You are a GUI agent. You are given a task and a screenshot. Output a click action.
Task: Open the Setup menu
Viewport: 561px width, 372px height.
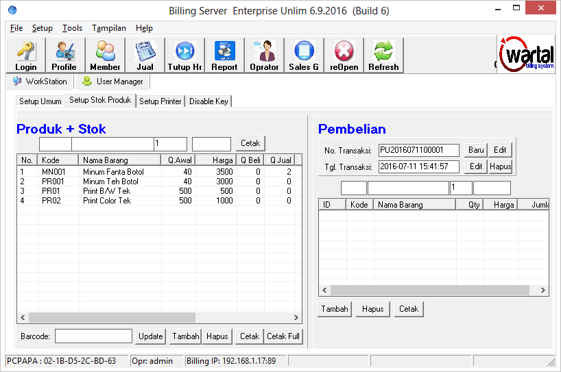[x=43, y=28]
